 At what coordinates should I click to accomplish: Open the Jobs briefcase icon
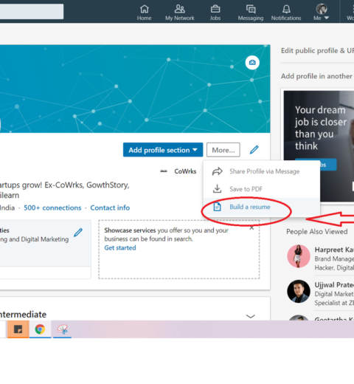pos(215,9)
